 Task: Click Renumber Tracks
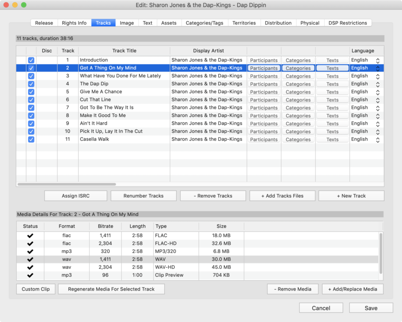143,196
